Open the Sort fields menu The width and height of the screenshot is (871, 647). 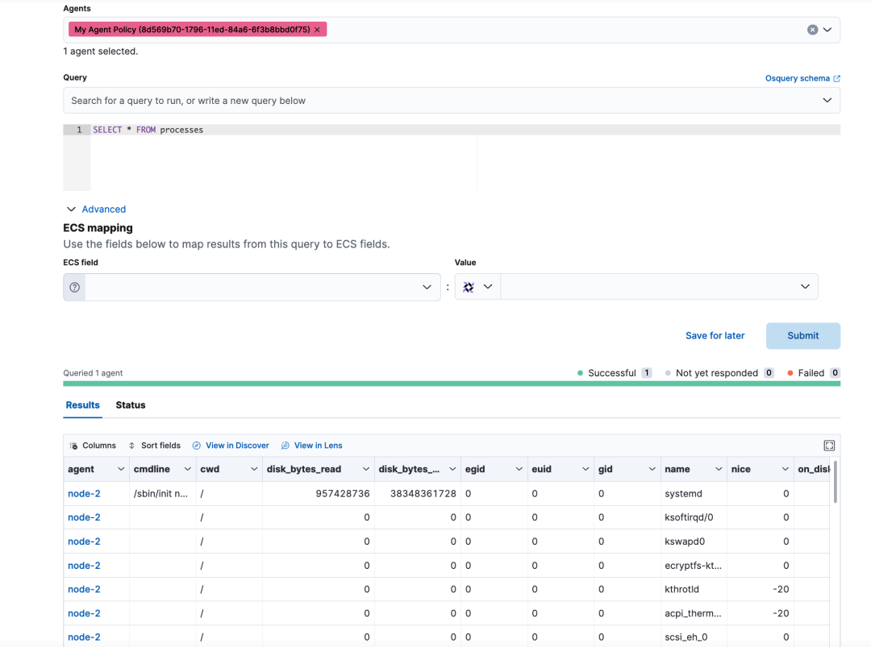pos(154,446)
